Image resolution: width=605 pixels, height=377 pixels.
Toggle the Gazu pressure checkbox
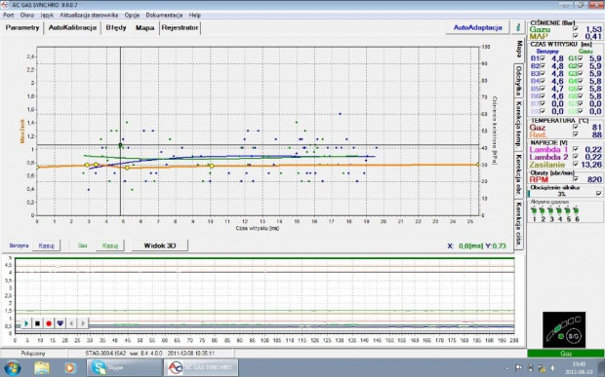tap(576, 29)
